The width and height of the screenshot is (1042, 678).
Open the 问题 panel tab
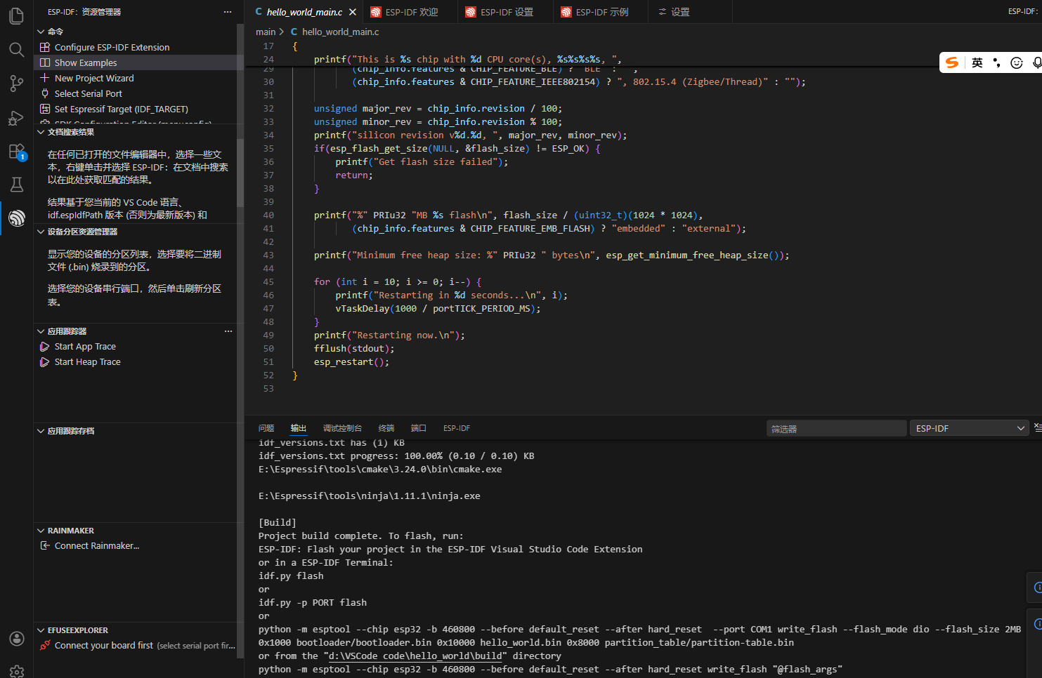(x=266, y=428)
